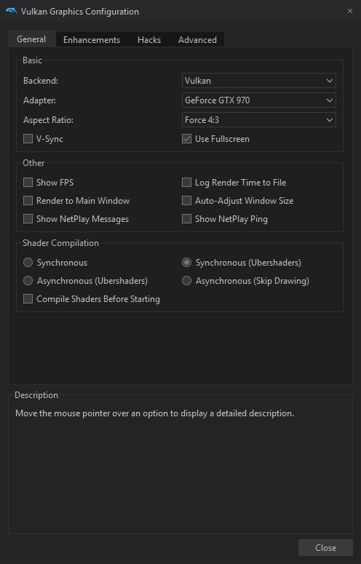Click the Dolphin logo in title bar
361x564 pixels.
(12, 11)
